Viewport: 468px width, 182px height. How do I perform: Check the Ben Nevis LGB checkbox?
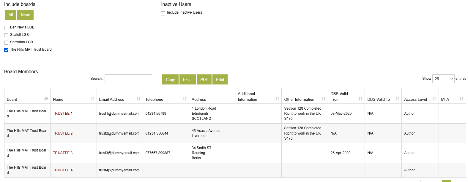tap(6, 28)
